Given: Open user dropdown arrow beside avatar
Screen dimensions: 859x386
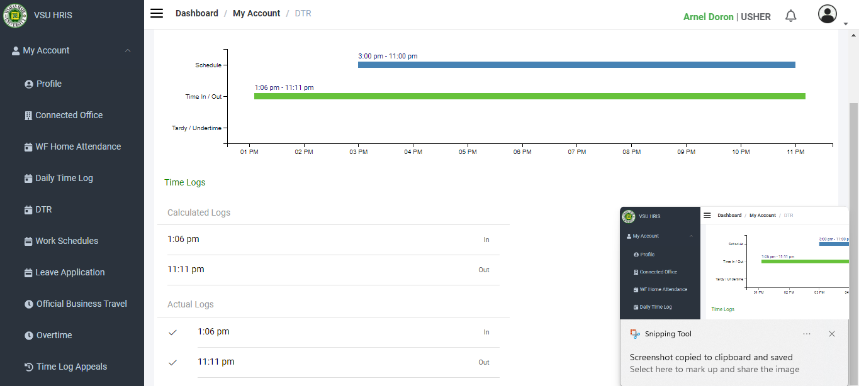Looking at the screenshot, I should (845, 23).
